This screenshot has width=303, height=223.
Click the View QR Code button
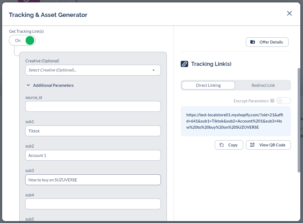[268, 145]
